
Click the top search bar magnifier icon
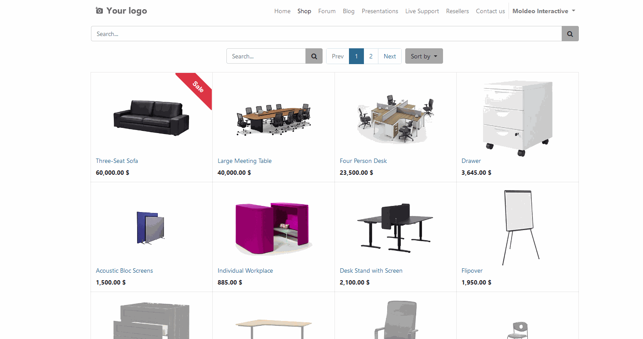tap(570, 34)
